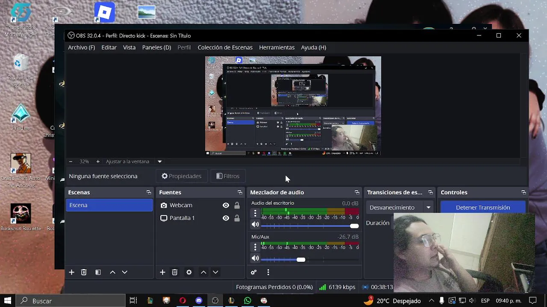Hide the Webcam source with eye icon
Viewport: 547px width, 307px height.
226,205
